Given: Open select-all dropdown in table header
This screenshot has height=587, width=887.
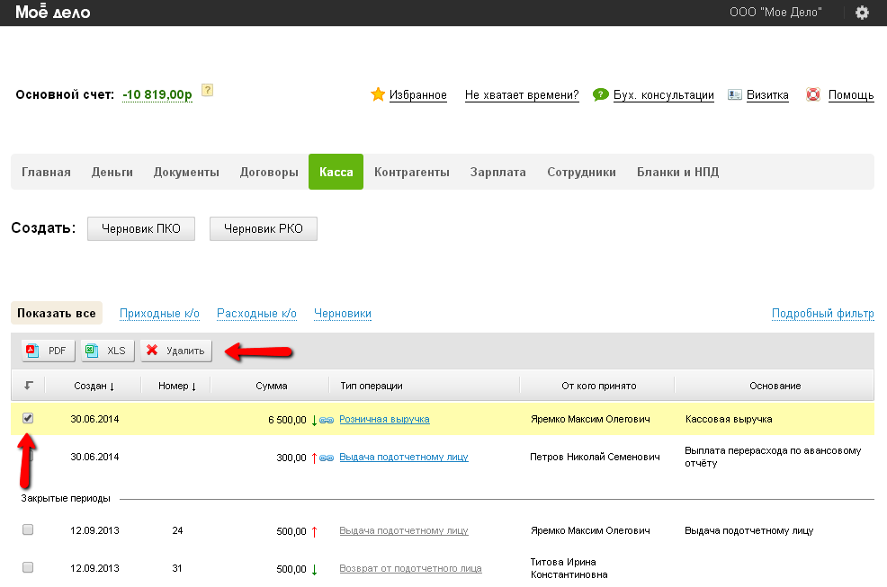Looking at the screenshot, I should click(x=29, y=386).
